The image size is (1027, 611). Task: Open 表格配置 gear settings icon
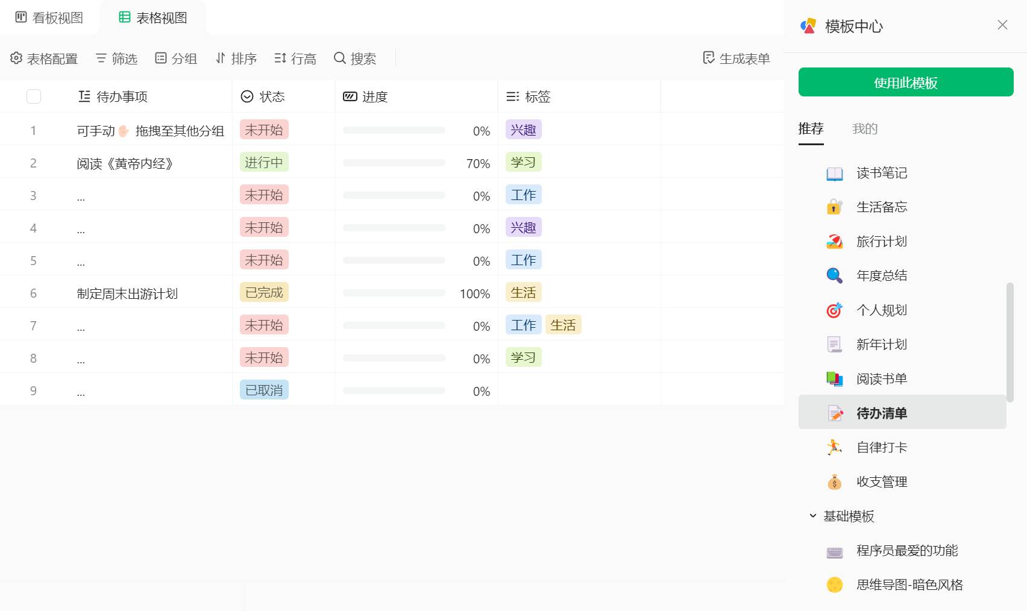click(16, 58)
